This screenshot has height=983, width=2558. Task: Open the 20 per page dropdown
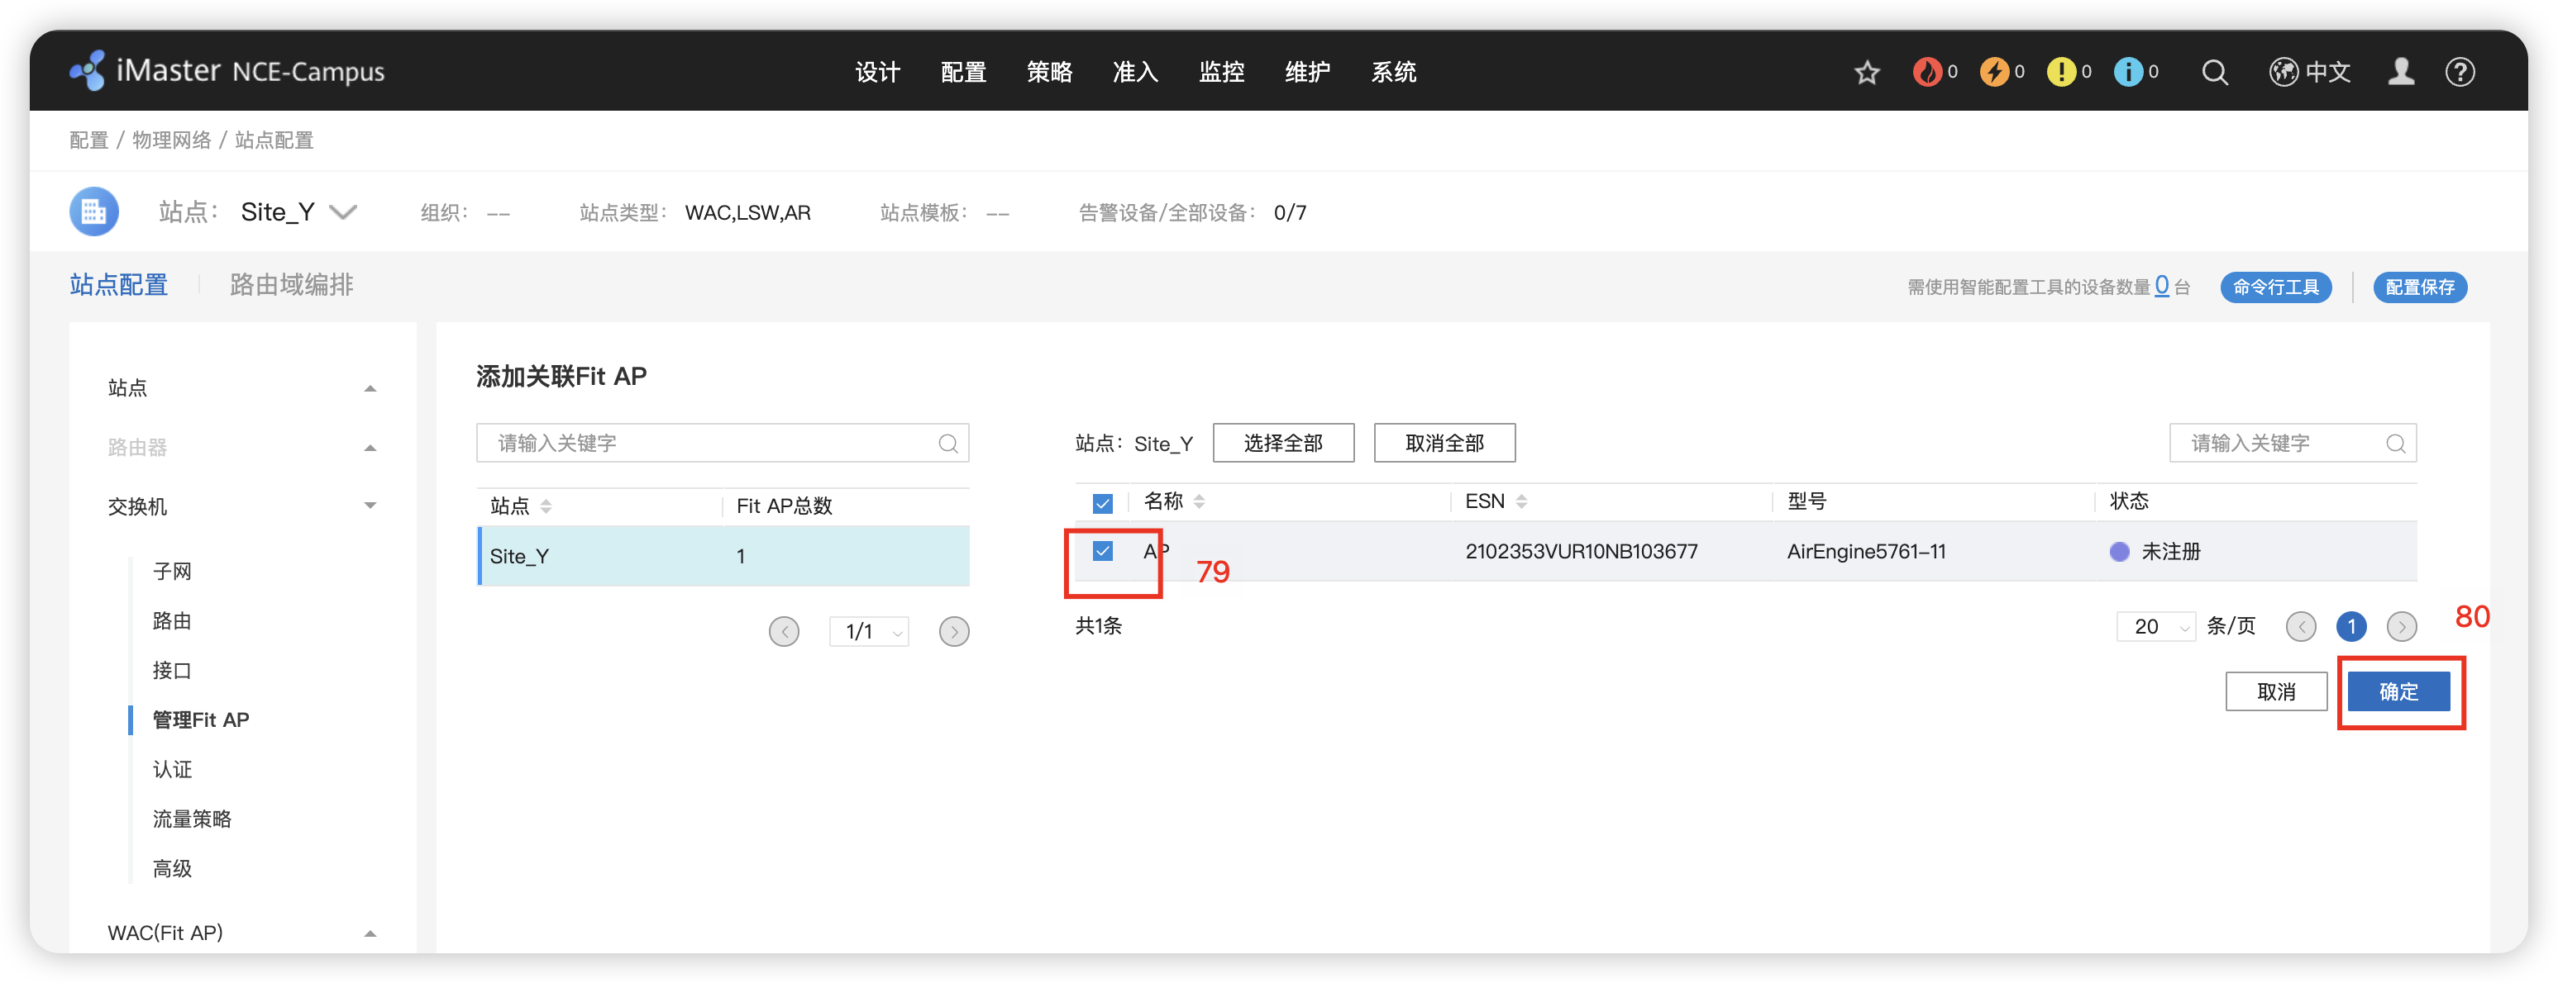(x=2156, y=627)
